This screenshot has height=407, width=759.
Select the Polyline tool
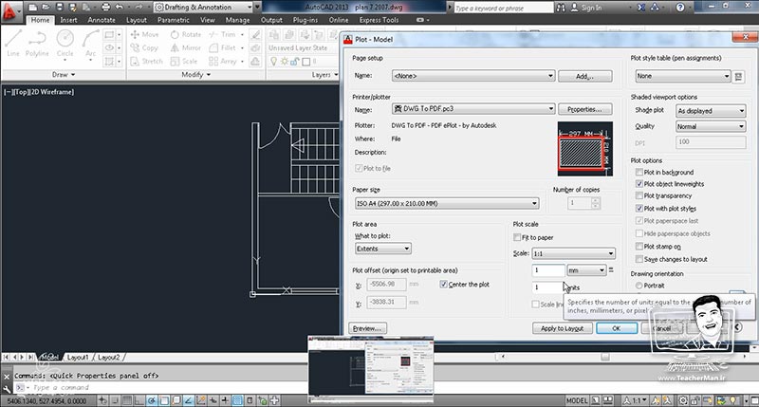37,43
